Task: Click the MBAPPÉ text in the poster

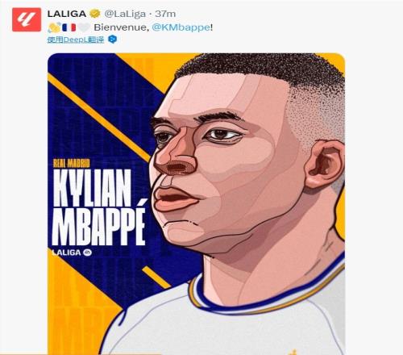Action: (99, 225)
